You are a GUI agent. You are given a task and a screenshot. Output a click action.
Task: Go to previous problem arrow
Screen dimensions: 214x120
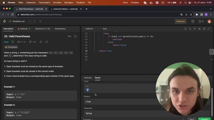[x=30, y=21]
